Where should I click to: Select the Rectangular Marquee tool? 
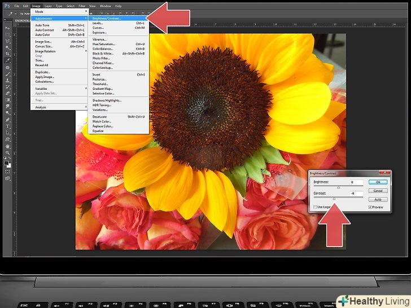coord(7,34)
